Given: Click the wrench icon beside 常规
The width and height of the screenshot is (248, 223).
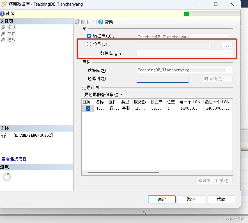Looking at the screenshot, I should coord(3,27).
